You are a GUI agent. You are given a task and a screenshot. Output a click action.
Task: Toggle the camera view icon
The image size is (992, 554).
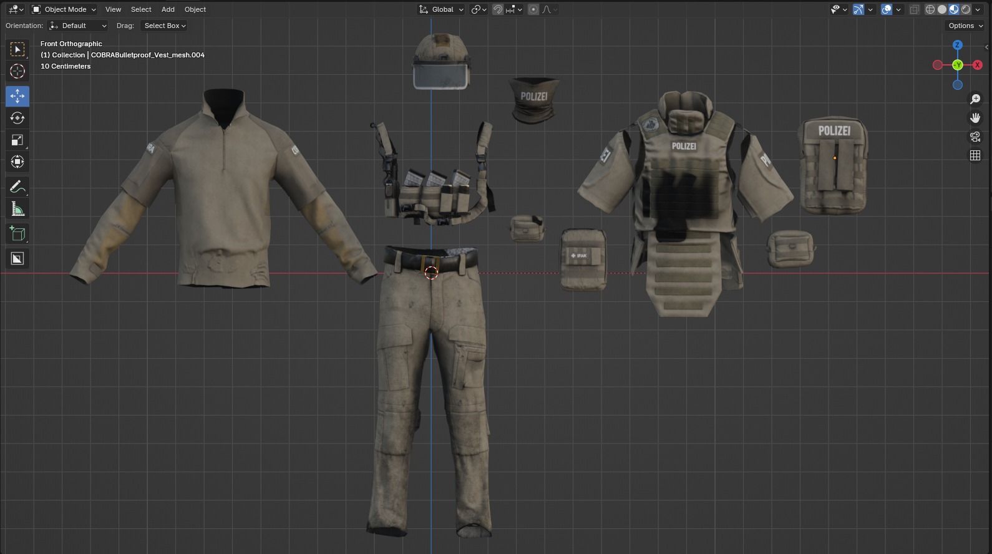coord(975,137)
